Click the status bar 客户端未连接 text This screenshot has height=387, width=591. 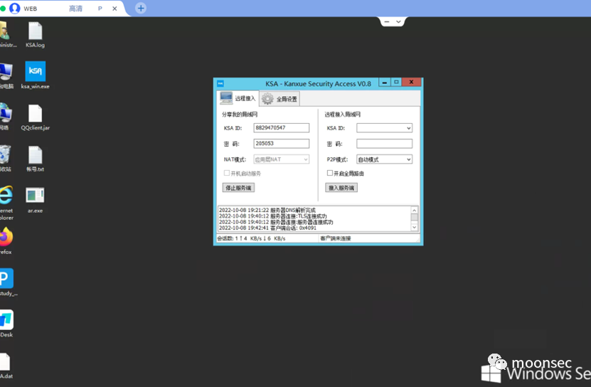(x=336, y=238)
